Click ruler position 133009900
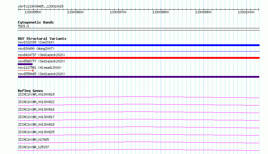The width and height of the screenshot is (268, 154). 203,12
